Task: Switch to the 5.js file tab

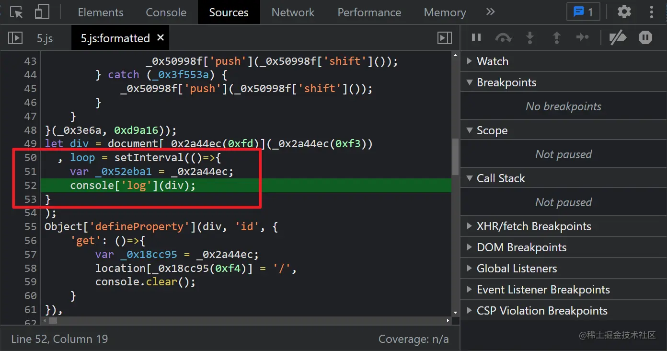Action: (x=45, y=38)
